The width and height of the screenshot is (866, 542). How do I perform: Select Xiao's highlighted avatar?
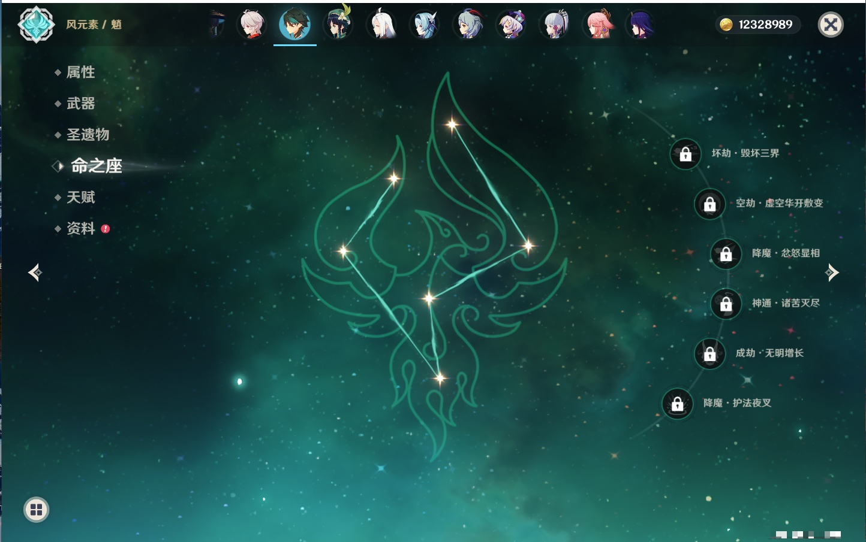pos(294,25)
